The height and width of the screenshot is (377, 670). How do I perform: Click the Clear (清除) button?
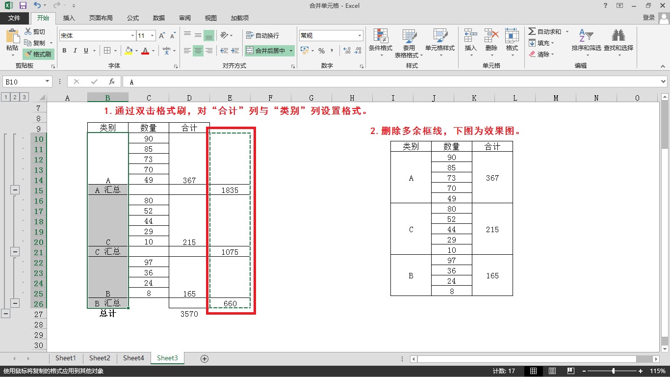[542, 54]
